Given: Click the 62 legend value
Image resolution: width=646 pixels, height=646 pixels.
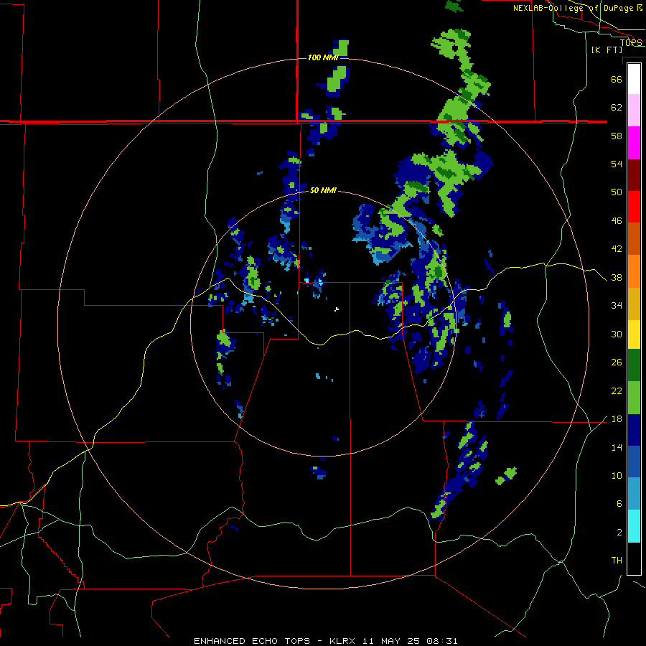Looking at the screenshot, I should click(617, 108).
